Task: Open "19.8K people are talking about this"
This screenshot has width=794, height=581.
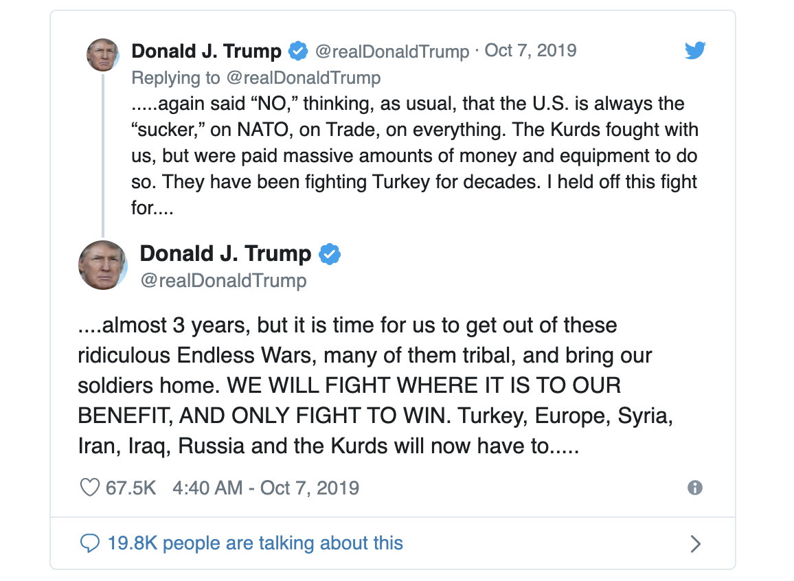Action: tap(255, 544)
